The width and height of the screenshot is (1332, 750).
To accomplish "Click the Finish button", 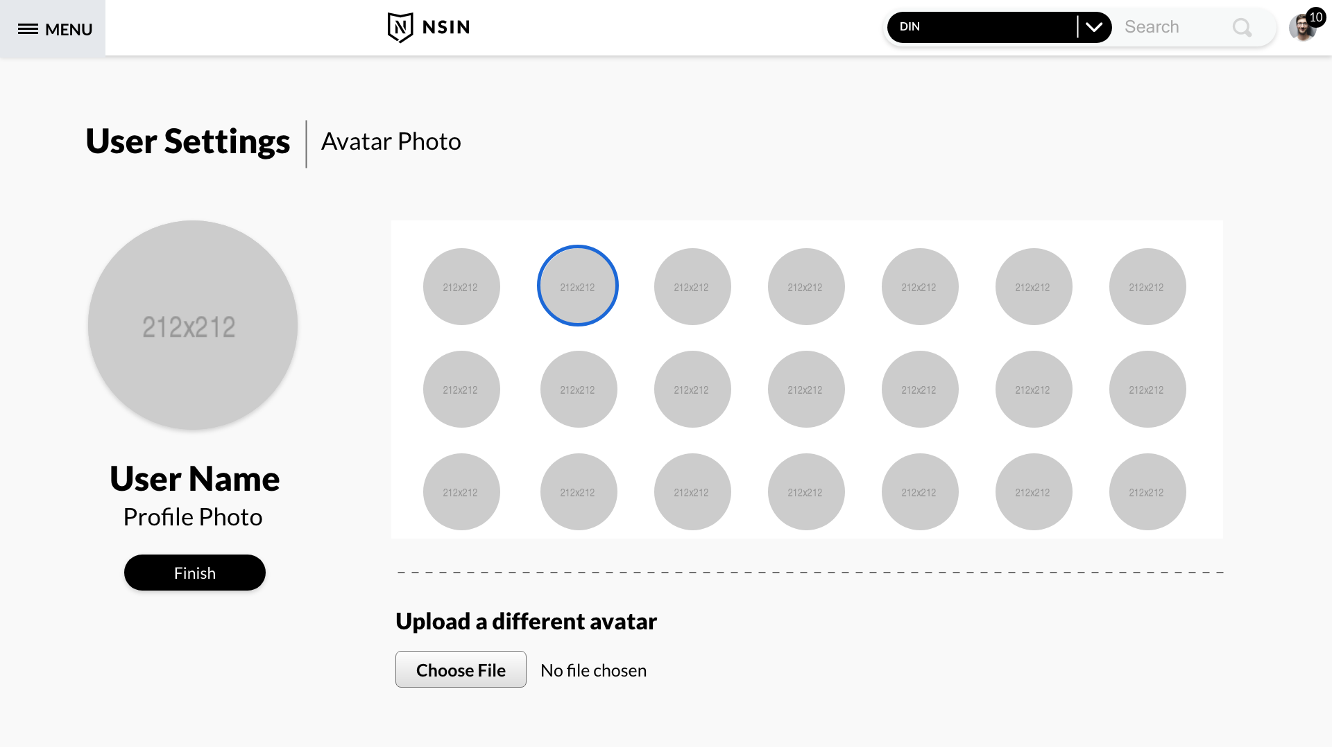I will 195,573.
